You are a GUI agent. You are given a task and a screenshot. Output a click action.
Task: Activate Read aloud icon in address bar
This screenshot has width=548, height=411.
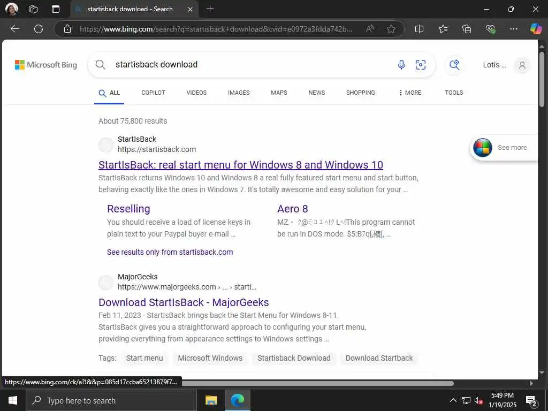pos(370,29)
